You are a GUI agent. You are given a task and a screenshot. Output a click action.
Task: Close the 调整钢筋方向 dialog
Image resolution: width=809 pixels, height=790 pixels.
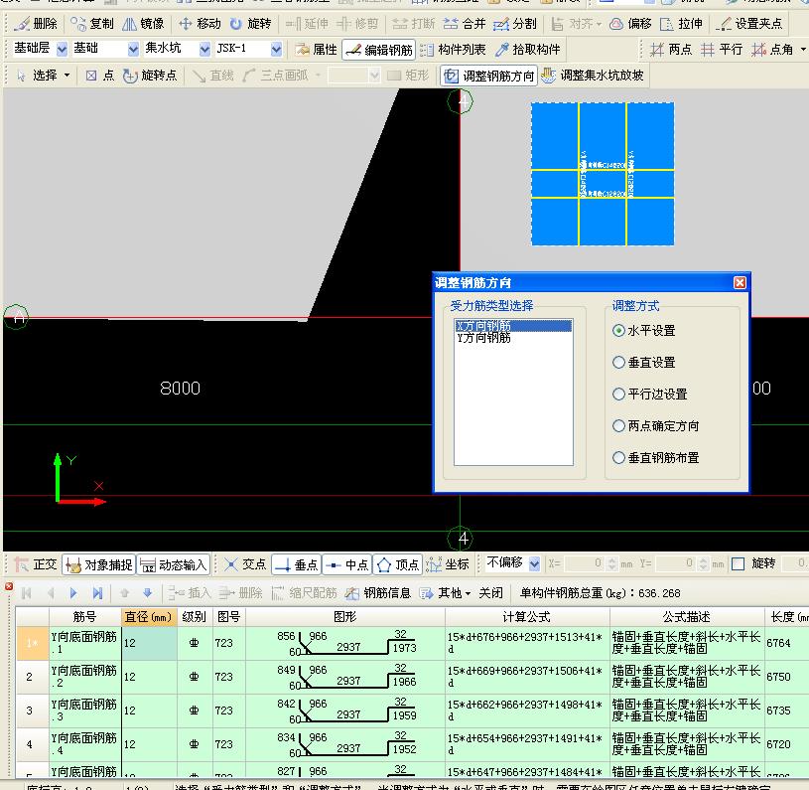pos(740,282)
